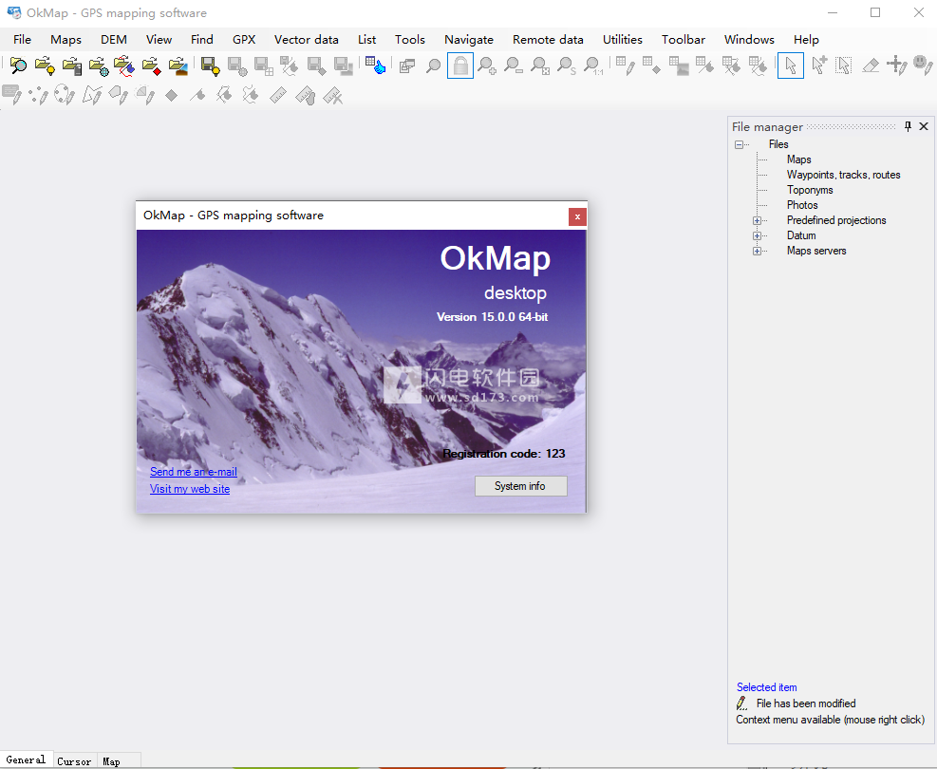Viewport: 937px width, 769px height.
Task: Click the comment bubble with pencil icon
Action: [x=12, y=94]
